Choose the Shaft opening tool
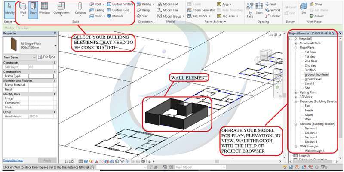 (x=259, y=9)
